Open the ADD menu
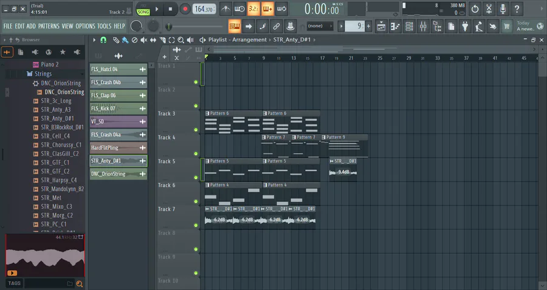 (x=31, y=26)
